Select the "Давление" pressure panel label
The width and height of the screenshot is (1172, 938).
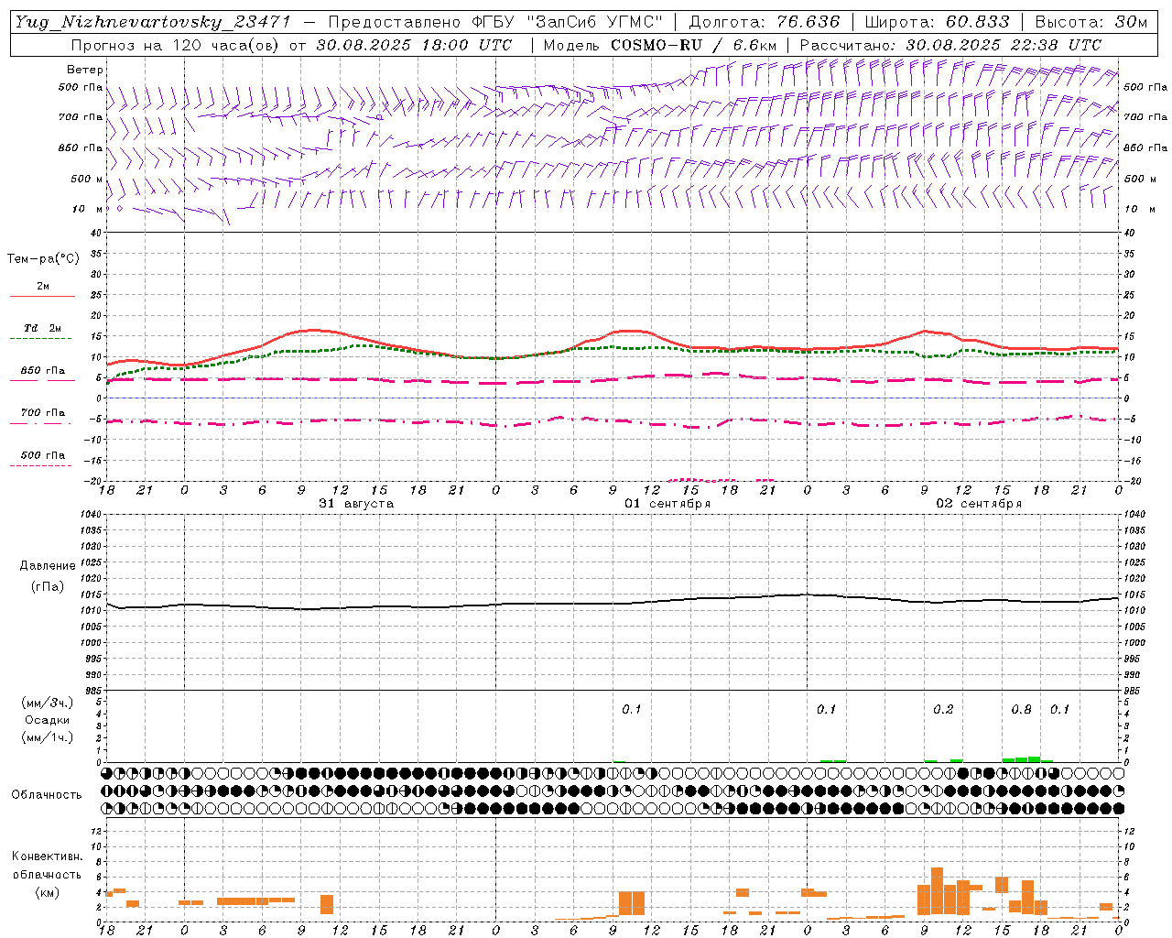pyautogui.click(x=48, y=566)
